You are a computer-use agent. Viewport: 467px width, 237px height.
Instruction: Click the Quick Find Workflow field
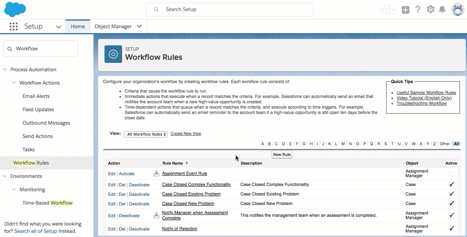[x=41, y=49]
